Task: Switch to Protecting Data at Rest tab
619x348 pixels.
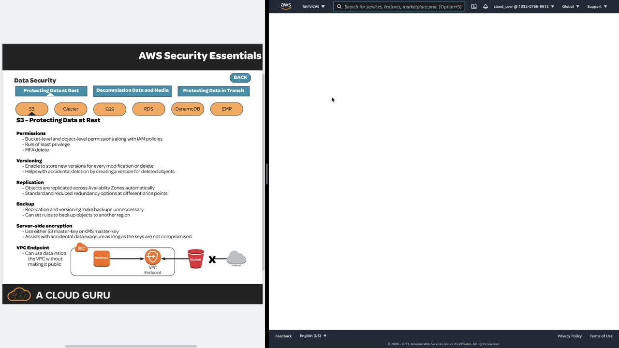Action: click(x=51, y=91)
